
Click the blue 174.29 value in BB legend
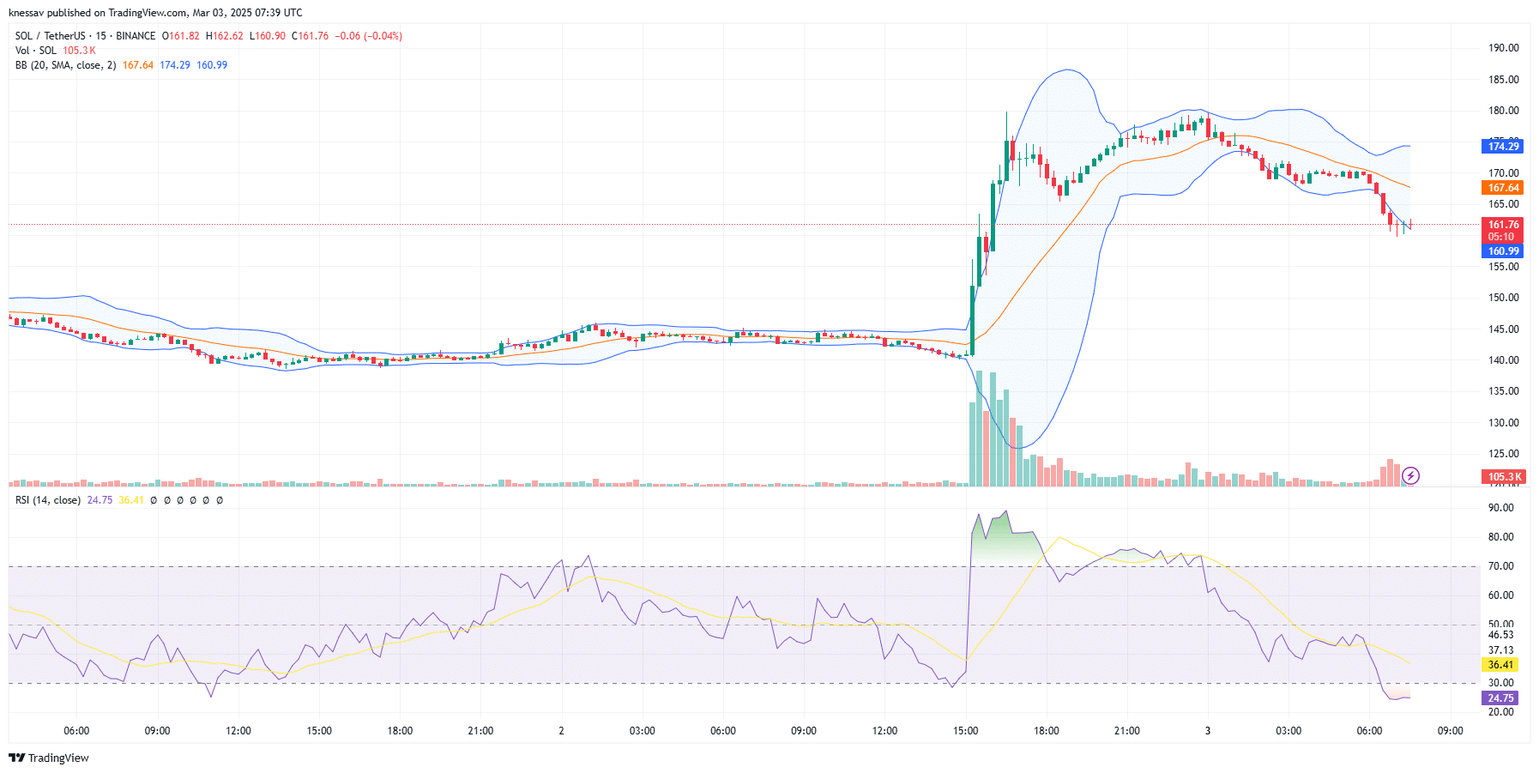coord(175,65)
